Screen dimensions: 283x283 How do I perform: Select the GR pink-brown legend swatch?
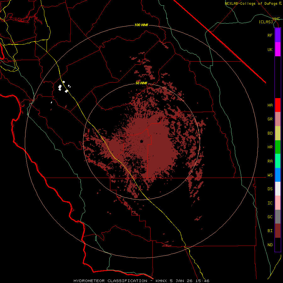pos(278,119)
